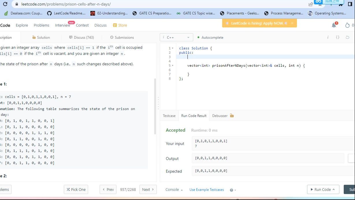Open the C++ language dropdown

tap(176, 37)
